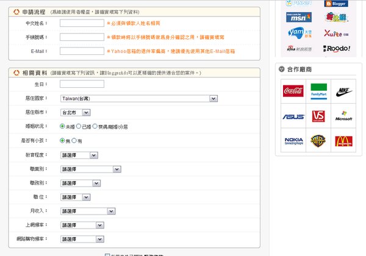Screen dimensions: 366x256
Task: Click the msn logo
Action: [x=299, y=17]
